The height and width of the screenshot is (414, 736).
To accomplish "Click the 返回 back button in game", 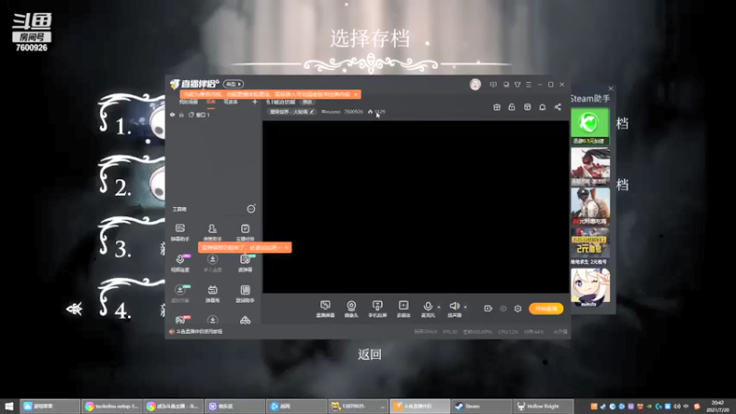I will click(x=370, y=354).
